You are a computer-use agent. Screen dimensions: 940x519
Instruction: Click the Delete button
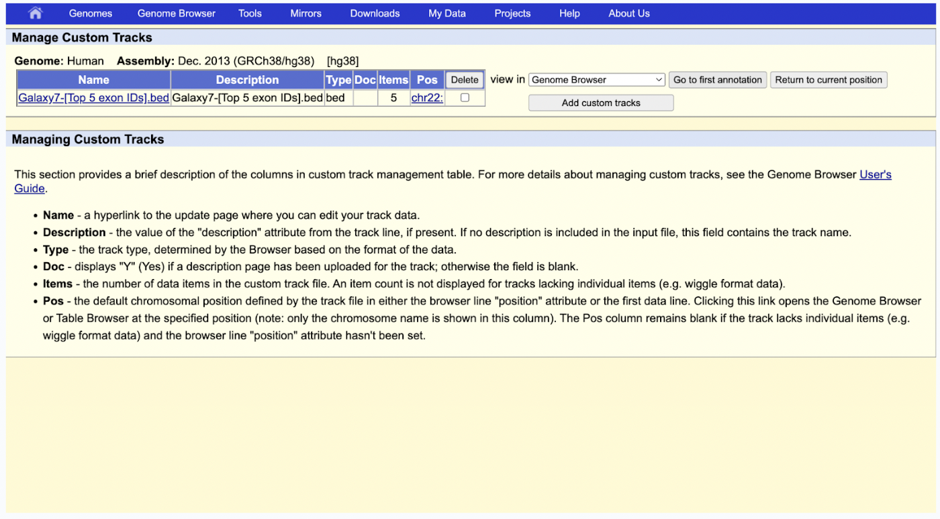point(465,80)
